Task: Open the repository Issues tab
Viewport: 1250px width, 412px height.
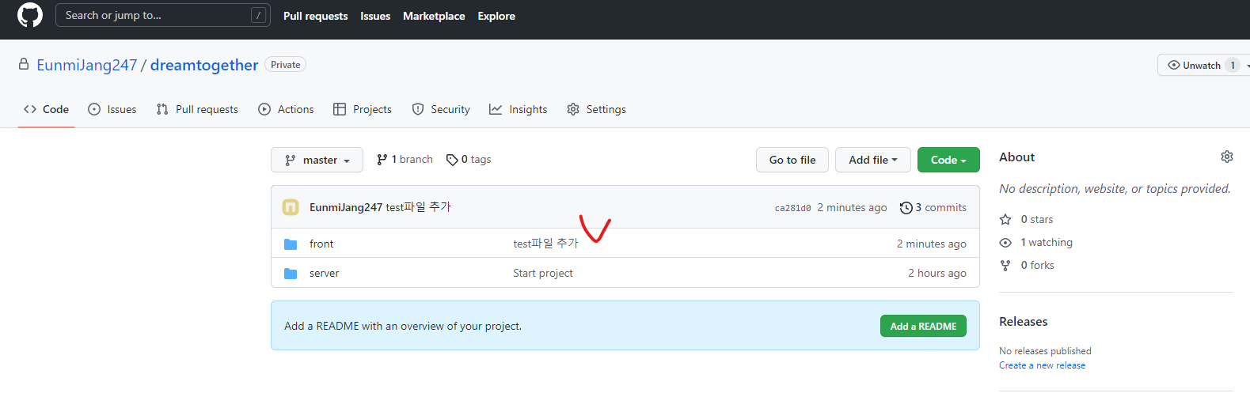Action: (112, 109)
